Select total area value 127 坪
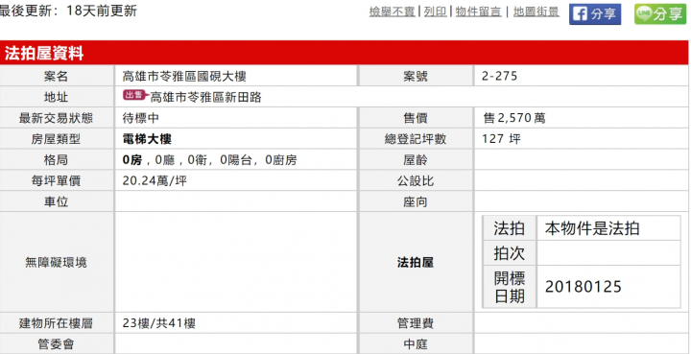691x354 pixels. [x=502, y=139]
